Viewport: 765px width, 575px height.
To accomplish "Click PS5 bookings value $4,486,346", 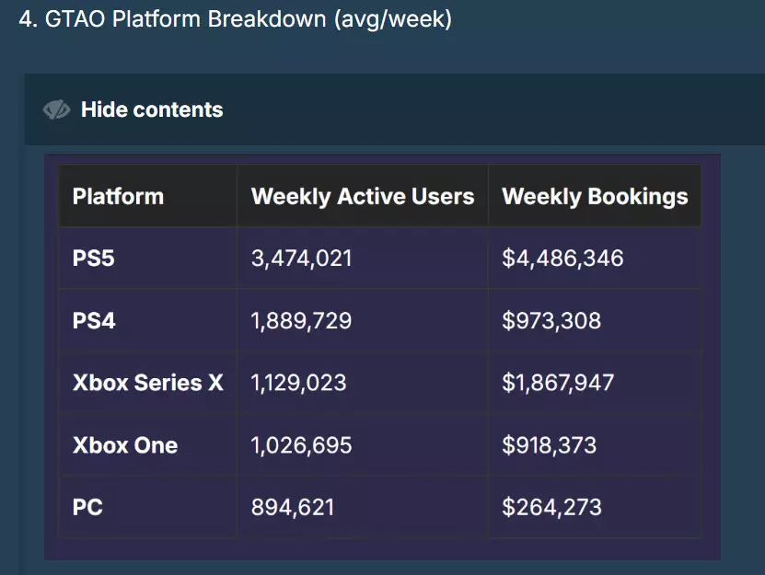I will [562, 259].
